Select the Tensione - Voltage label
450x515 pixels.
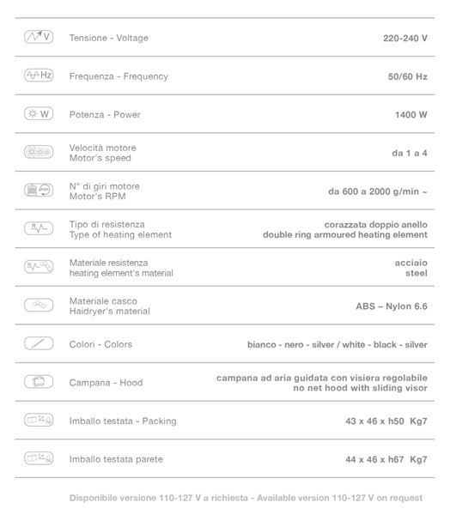(x=109, y=38)
